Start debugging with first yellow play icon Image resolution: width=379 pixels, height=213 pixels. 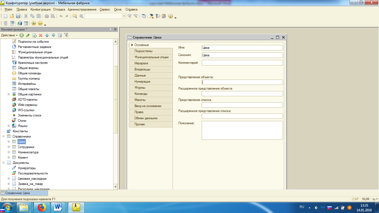pos(34,23)
